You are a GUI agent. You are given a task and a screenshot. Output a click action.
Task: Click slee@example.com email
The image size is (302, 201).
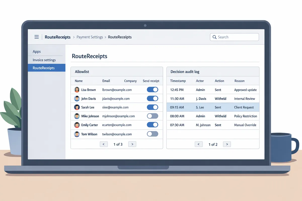pos(115,107)
